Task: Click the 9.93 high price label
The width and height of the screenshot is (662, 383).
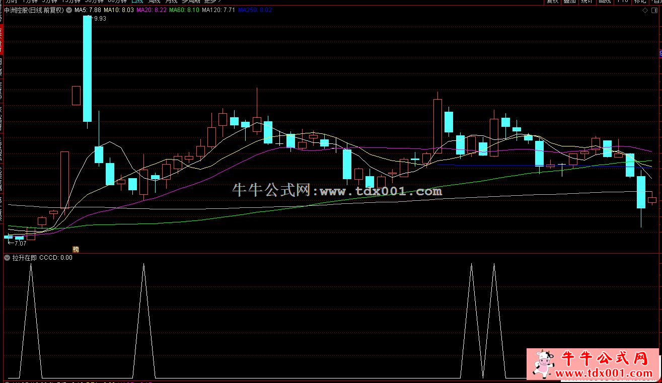Action: tap(100, 19)
